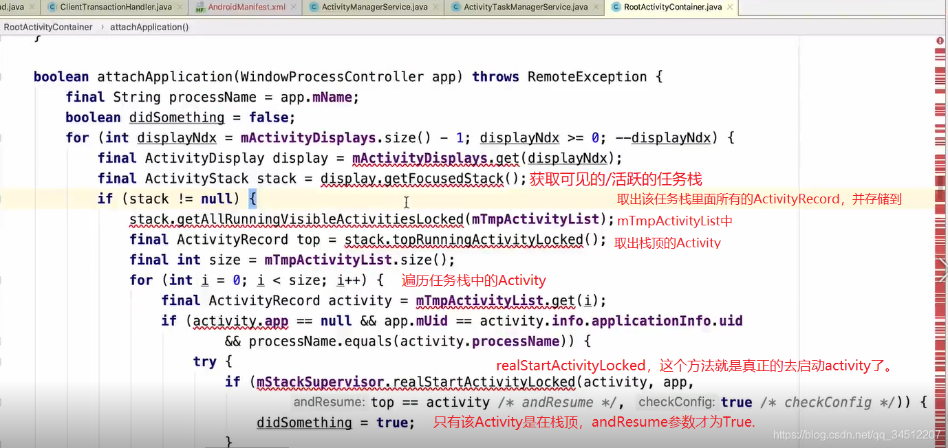Click the error stripe scrollbar
The width and height of the screenshot is (948, 448).
pyautogui.click(x=940, y=240)
